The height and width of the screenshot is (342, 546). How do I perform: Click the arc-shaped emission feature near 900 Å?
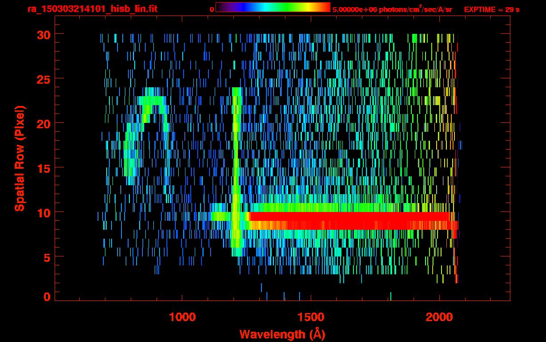(147, 136)
